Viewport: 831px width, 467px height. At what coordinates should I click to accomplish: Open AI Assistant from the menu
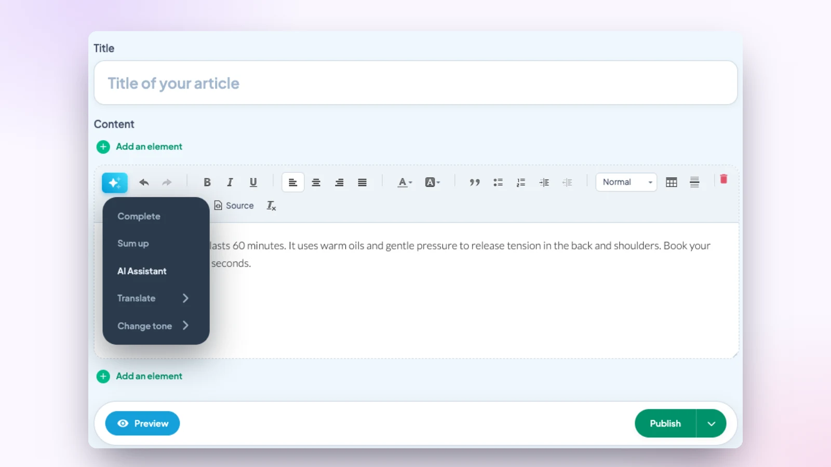(x=142, y=271)
